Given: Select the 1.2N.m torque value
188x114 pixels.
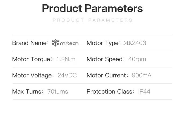Looking at the screenshot, I should (66, 59).
